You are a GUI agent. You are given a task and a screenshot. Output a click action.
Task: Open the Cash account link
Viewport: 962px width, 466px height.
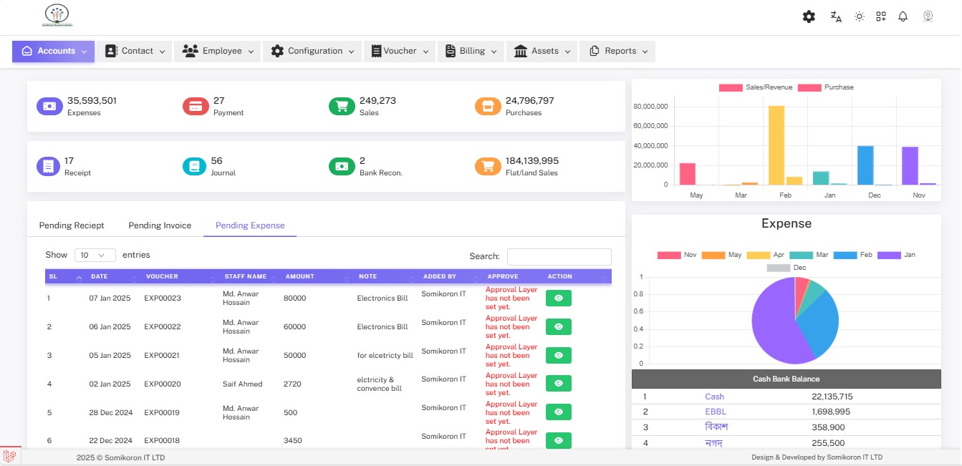pyautogui.click(x=714, y=397)
